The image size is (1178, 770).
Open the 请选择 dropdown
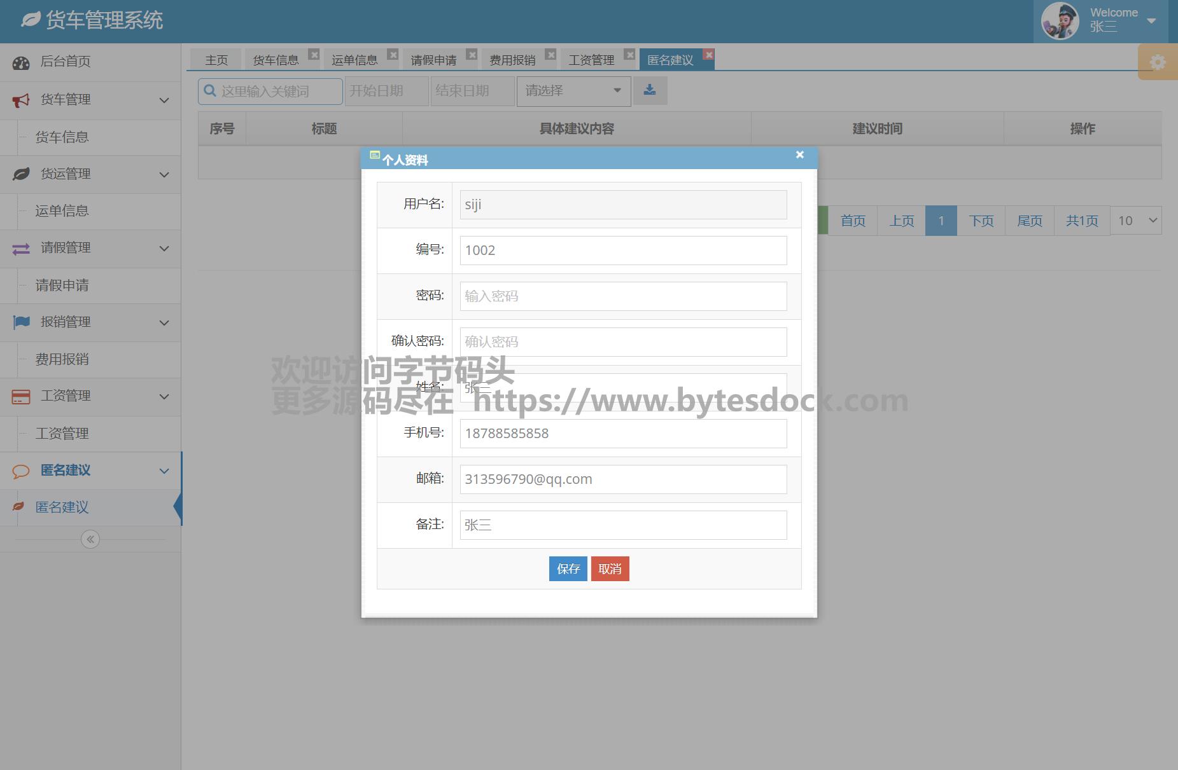(573, 91)
